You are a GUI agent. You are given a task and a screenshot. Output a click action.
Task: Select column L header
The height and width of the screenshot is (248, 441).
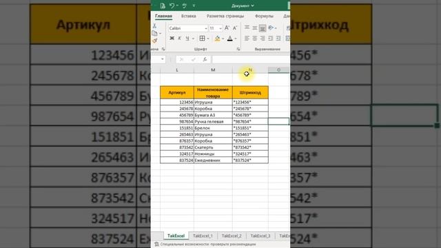point(177,70)
